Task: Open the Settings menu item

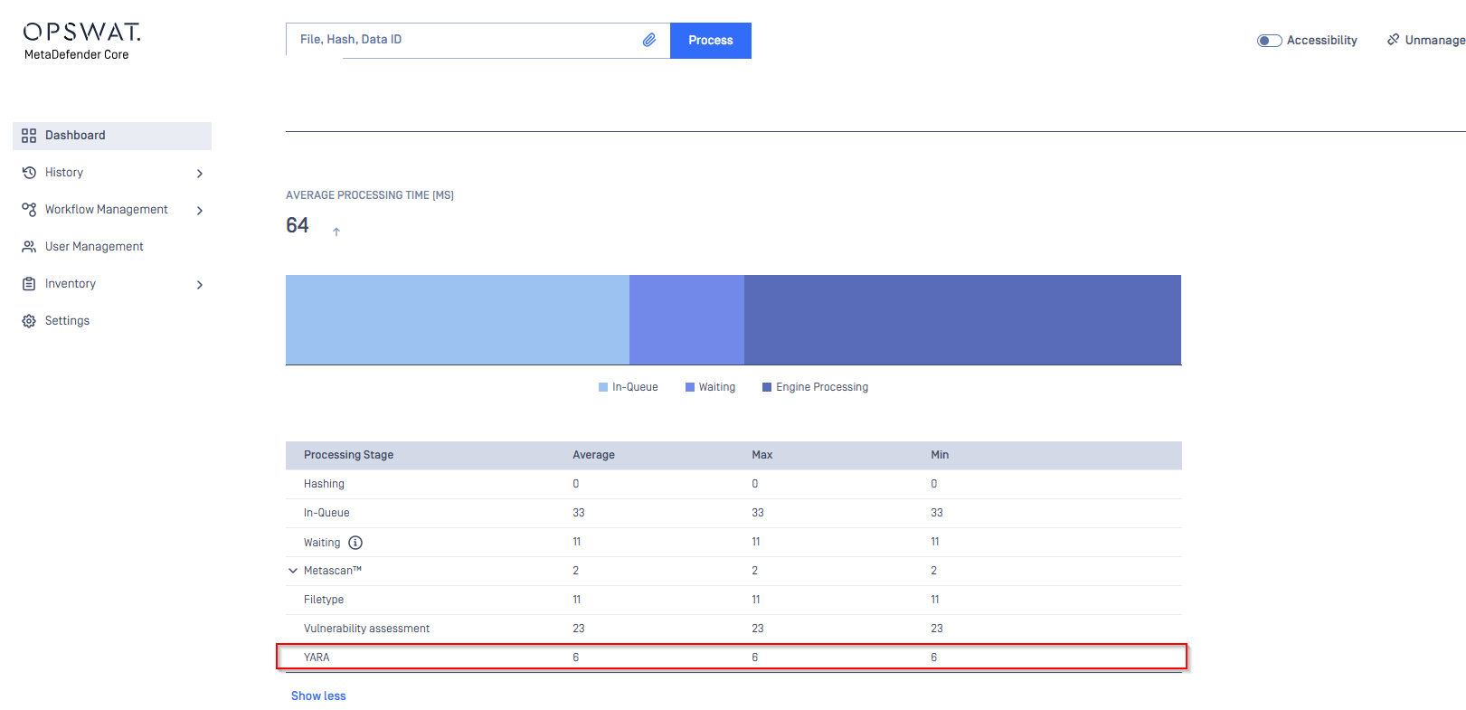Action: click(67, 321)
